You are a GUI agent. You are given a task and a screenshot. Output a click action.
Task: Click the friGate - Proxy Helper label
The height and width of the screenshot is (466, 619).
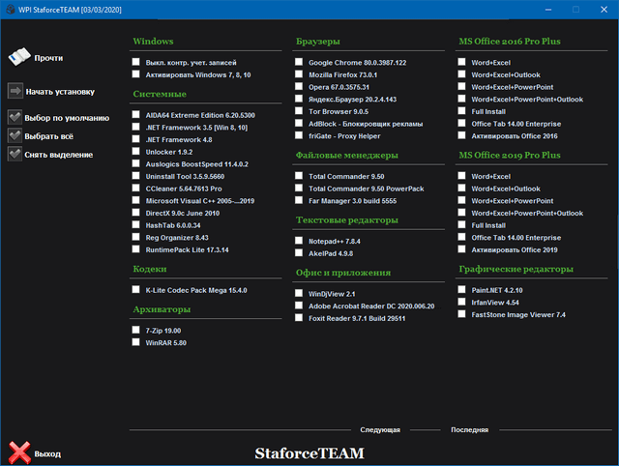[x=344, y=136]
